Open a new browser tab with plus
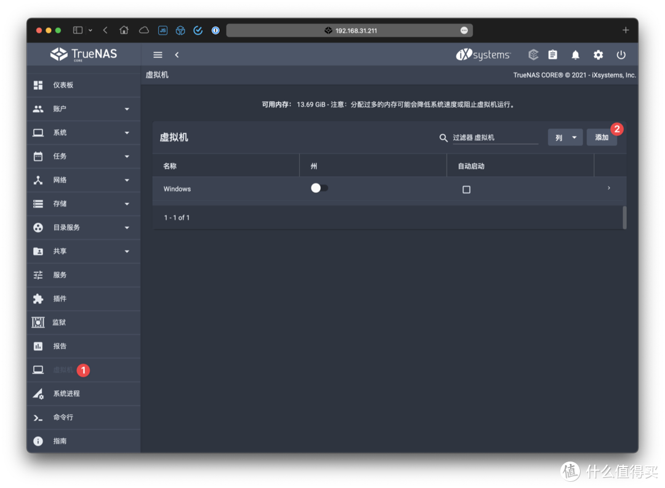Screen dimensions: 665x488 pyautogui.click(x=626, y=30)
